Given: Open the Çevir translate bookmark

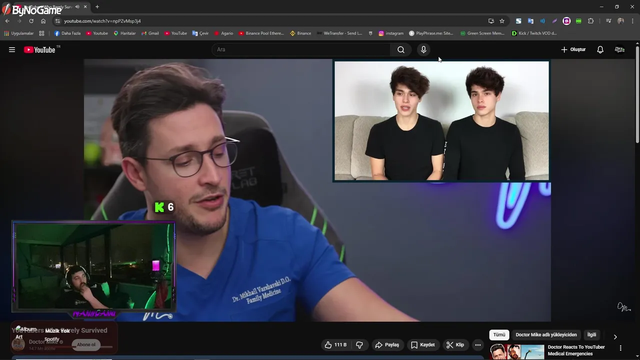Looking at the screenshot, I should coord(200,33).
